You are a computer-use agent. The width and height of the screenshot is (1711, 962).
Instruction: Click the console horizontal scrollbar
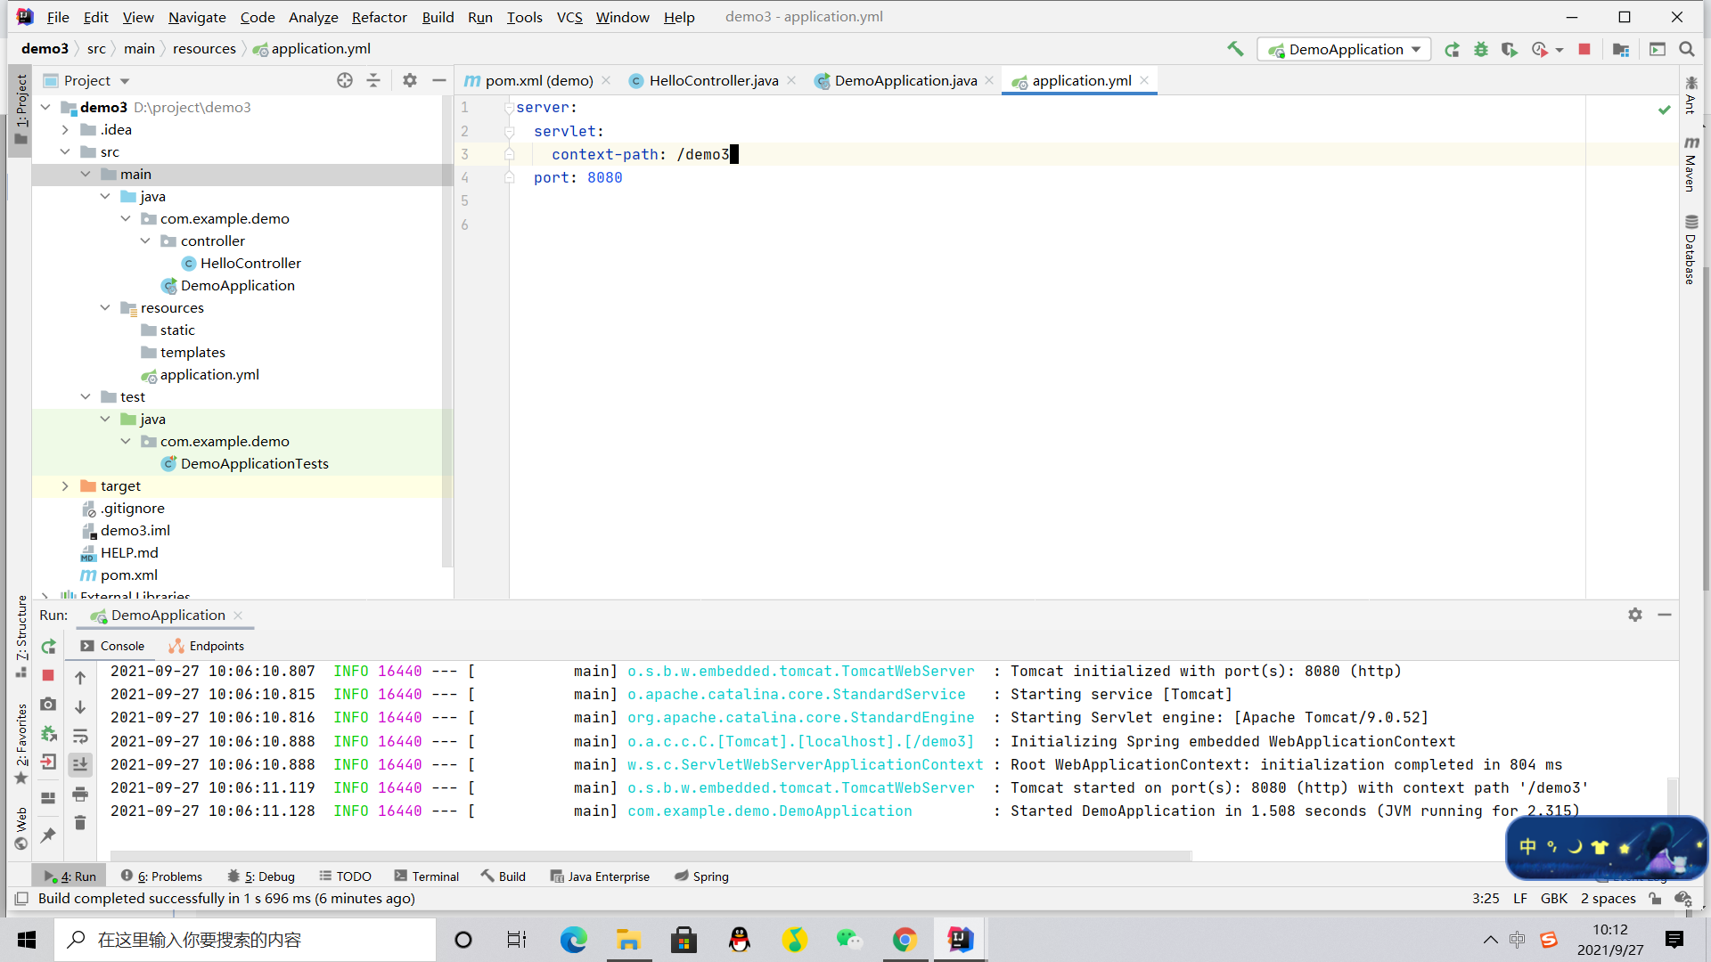click(651, 856)
